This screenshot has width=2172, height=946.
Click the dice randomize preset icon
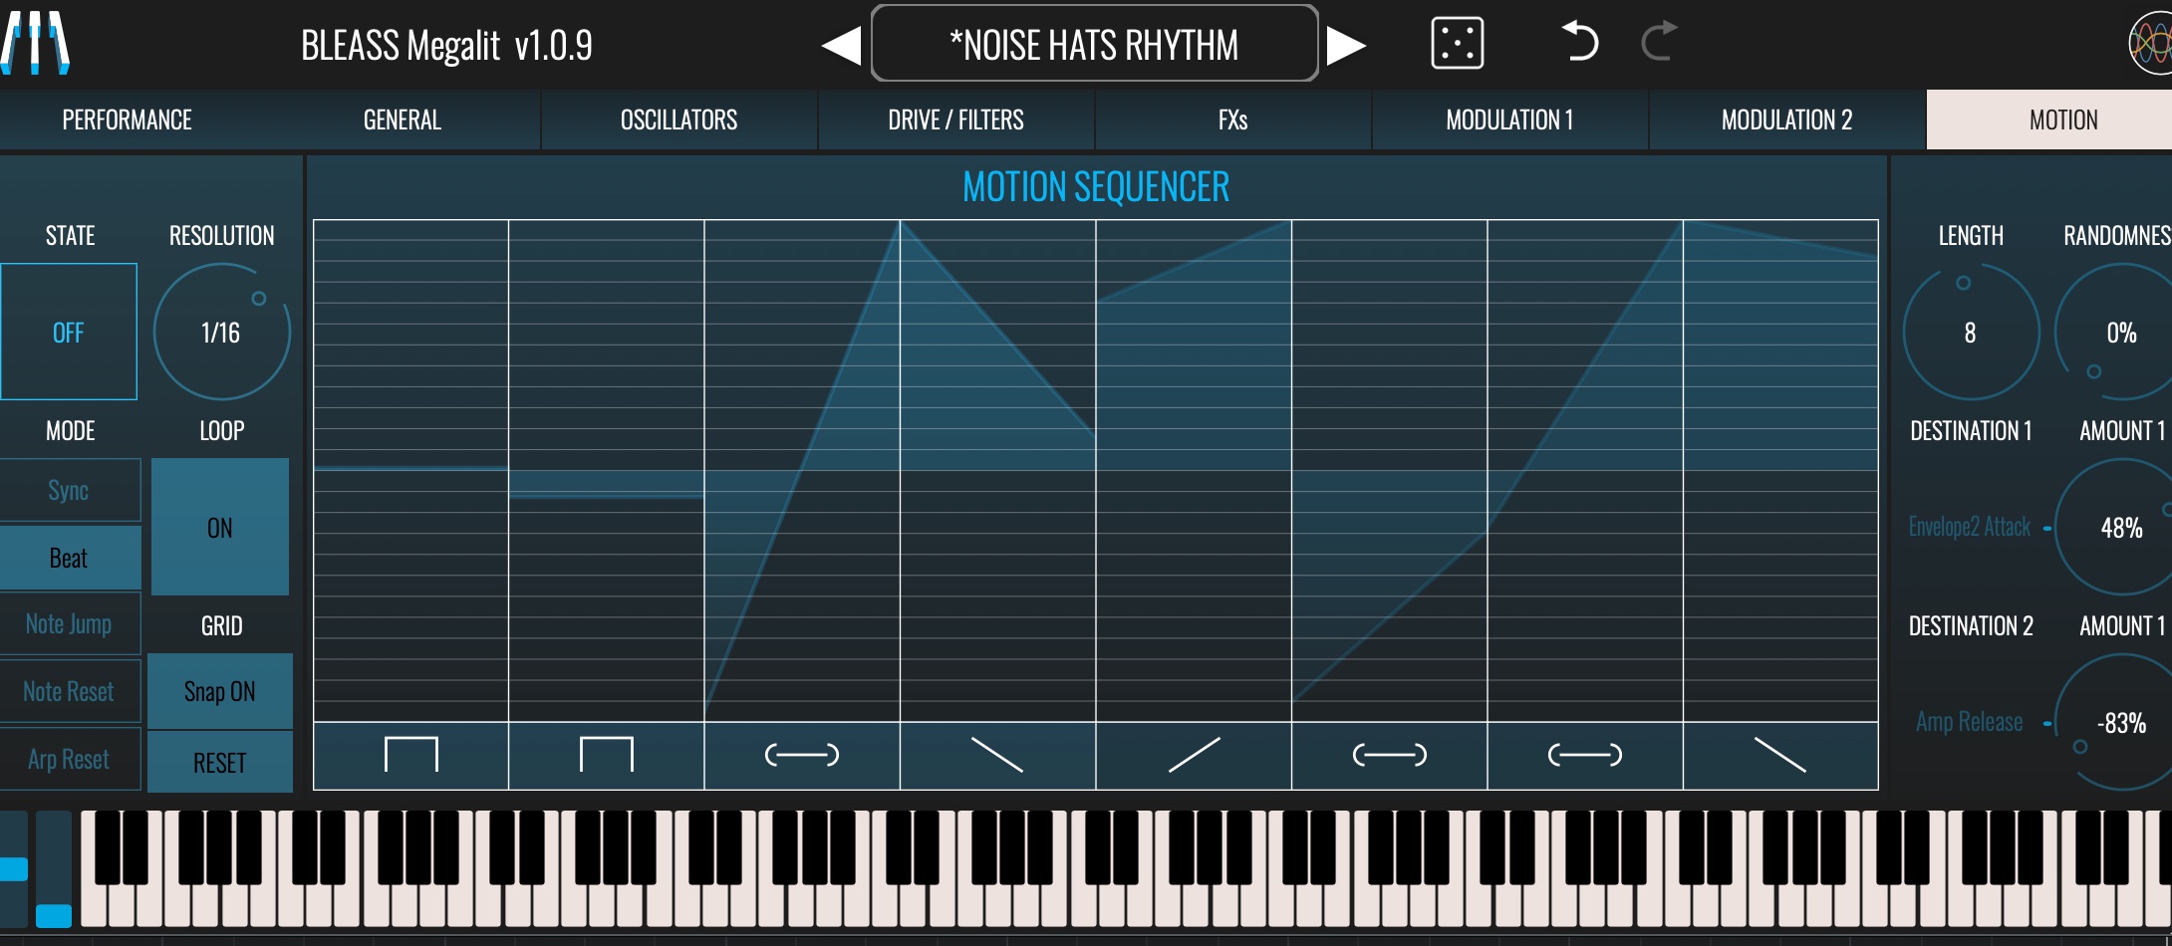click(x=1457, y=44)
